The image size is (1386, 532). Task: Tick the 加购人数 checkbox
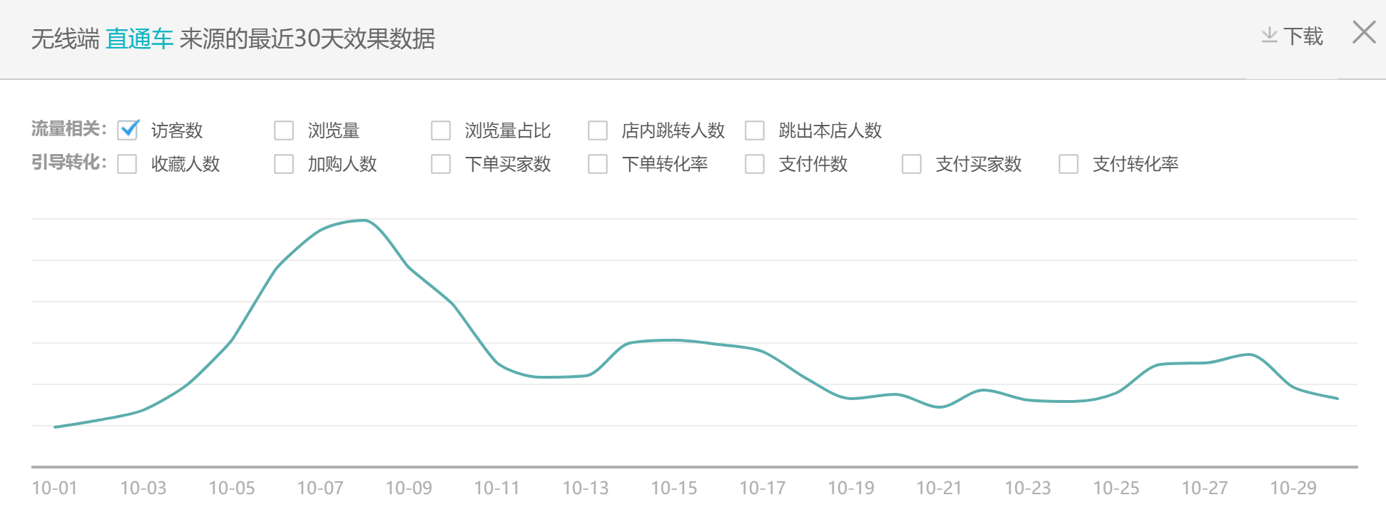284,164
